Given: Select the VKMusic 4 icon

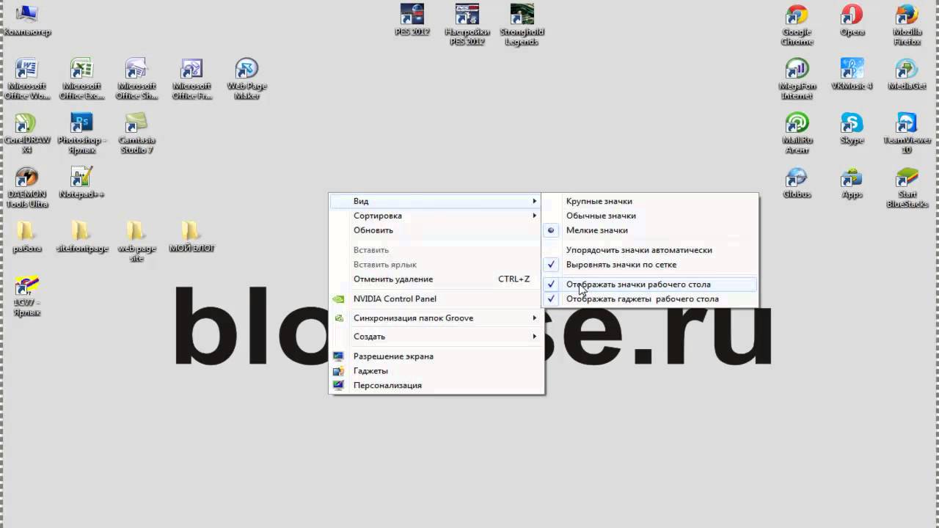Looking at the screenshot, I should [x=852, y=75].
